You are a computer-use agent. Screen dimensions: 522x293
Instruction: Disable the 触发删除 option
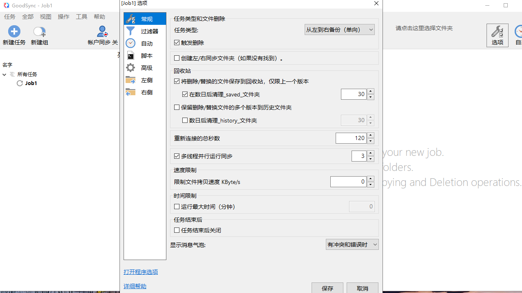tap(177, 42)
